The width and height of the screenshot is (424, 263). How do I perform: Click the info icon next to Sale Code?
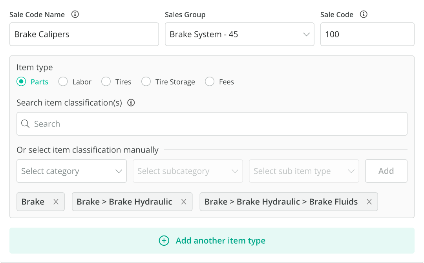364,15
